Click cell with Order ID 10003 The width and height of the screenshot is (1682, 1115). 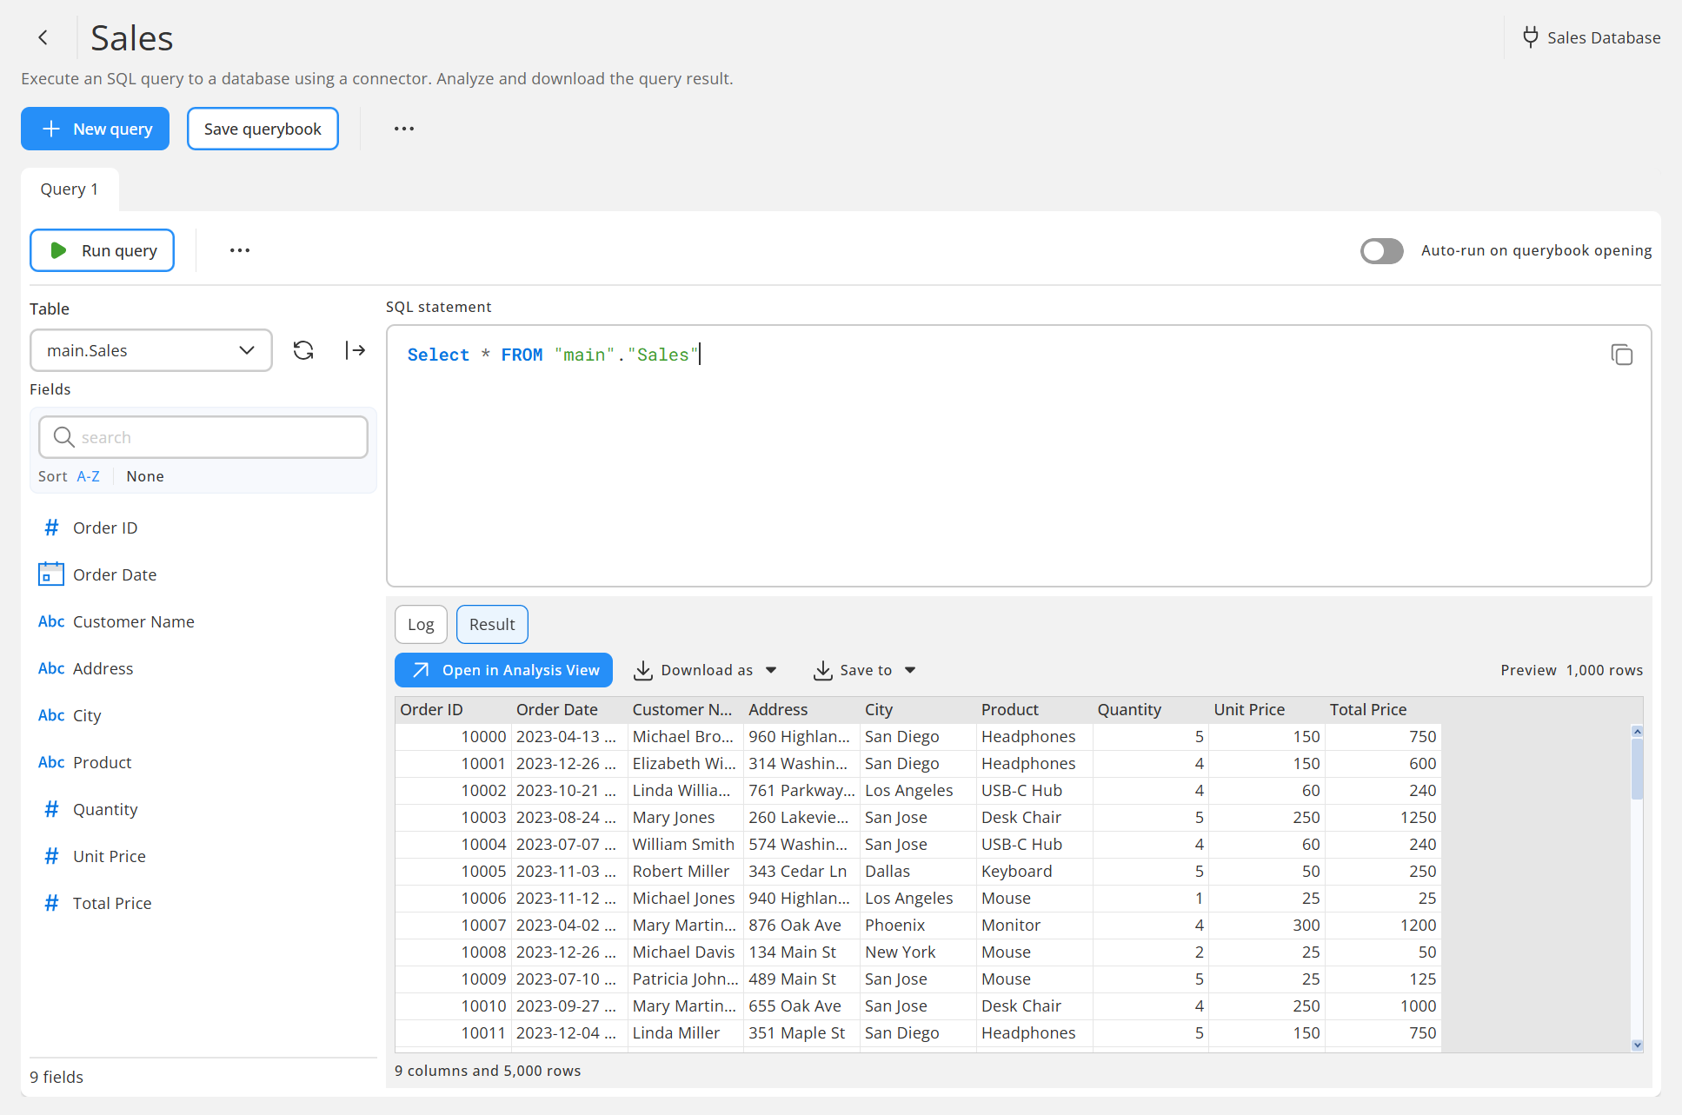(x=453, y=817)
